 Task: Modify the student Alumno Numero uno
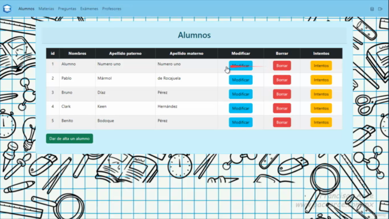[241, 66]
